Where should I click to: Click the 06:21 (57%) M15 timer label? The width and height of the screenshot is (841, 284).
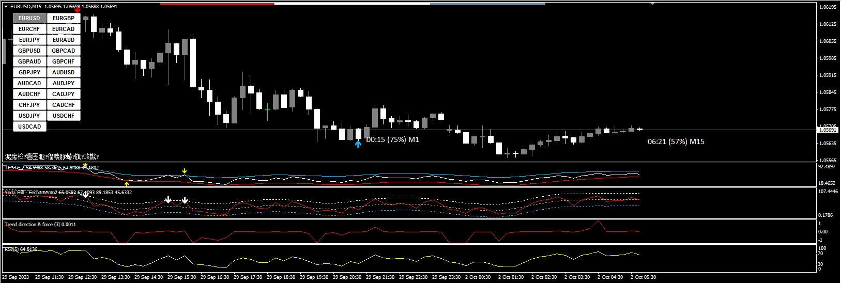pos(676,141)
